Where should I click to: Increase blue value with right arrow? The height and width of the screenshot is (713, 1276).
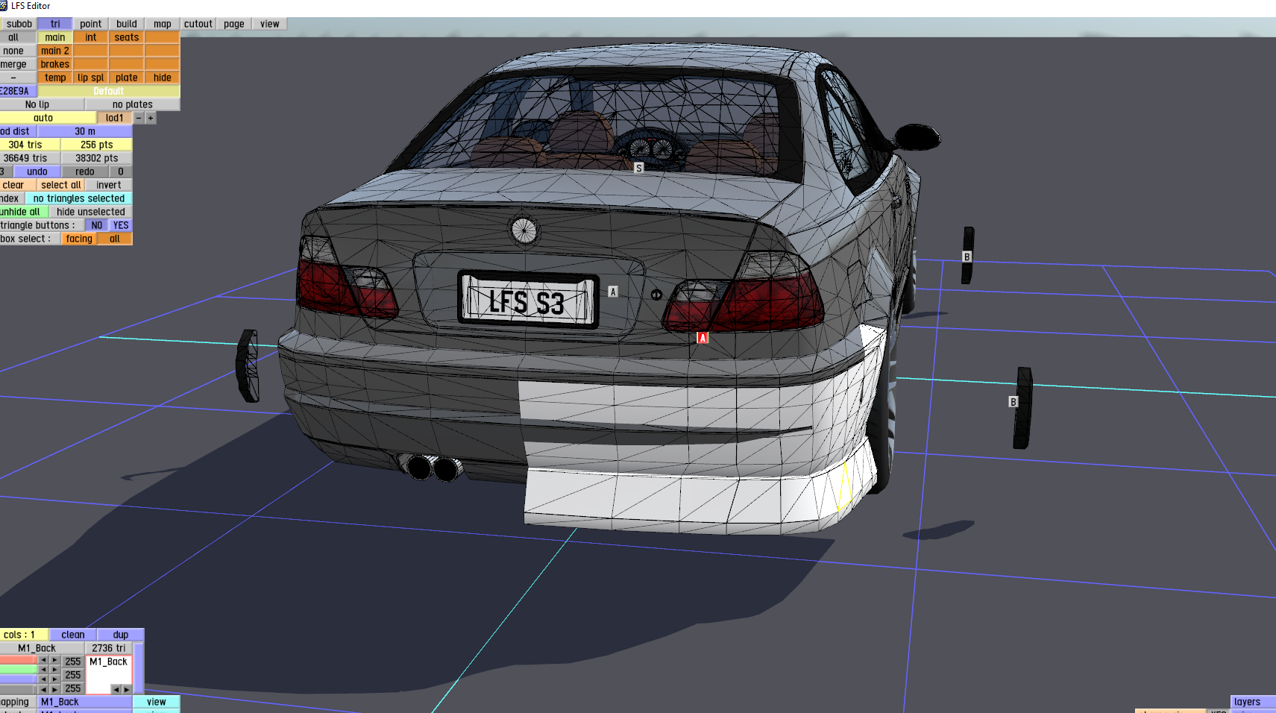click(54, 679)
